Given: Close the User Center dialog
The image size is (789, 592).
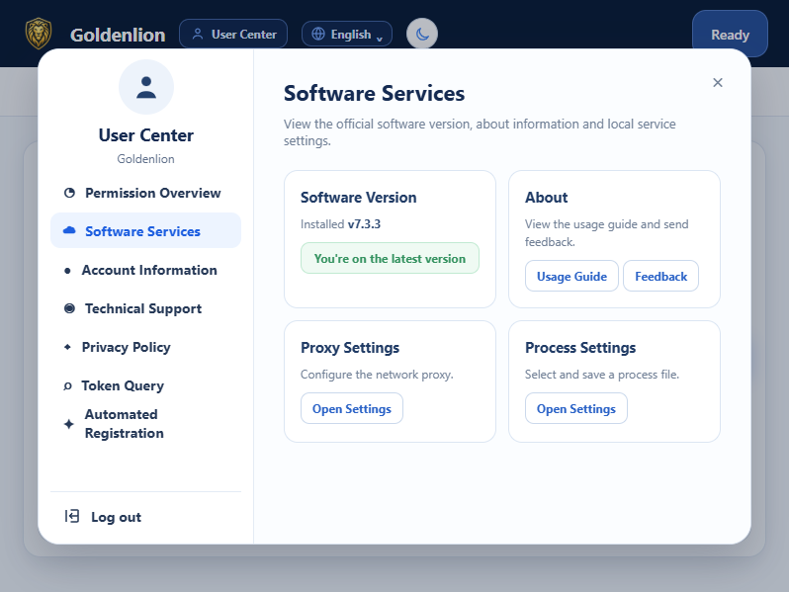Looking at the screenshot, I should [x=718, y=82].
